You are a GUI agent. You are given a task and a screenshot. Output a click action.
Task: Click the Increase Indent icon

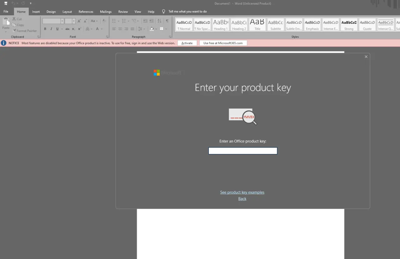point(152,21)
